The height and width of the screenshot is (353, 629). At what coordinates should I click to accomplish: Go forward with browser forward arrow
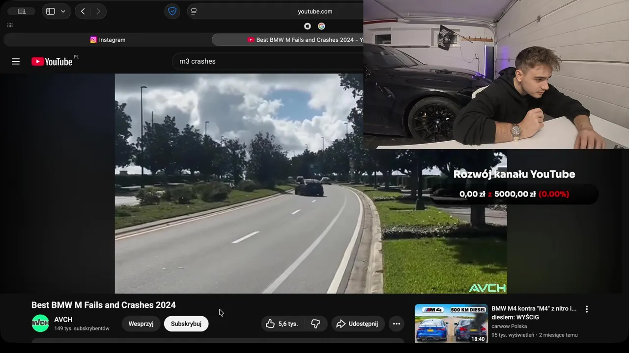[x=98, y=11]
